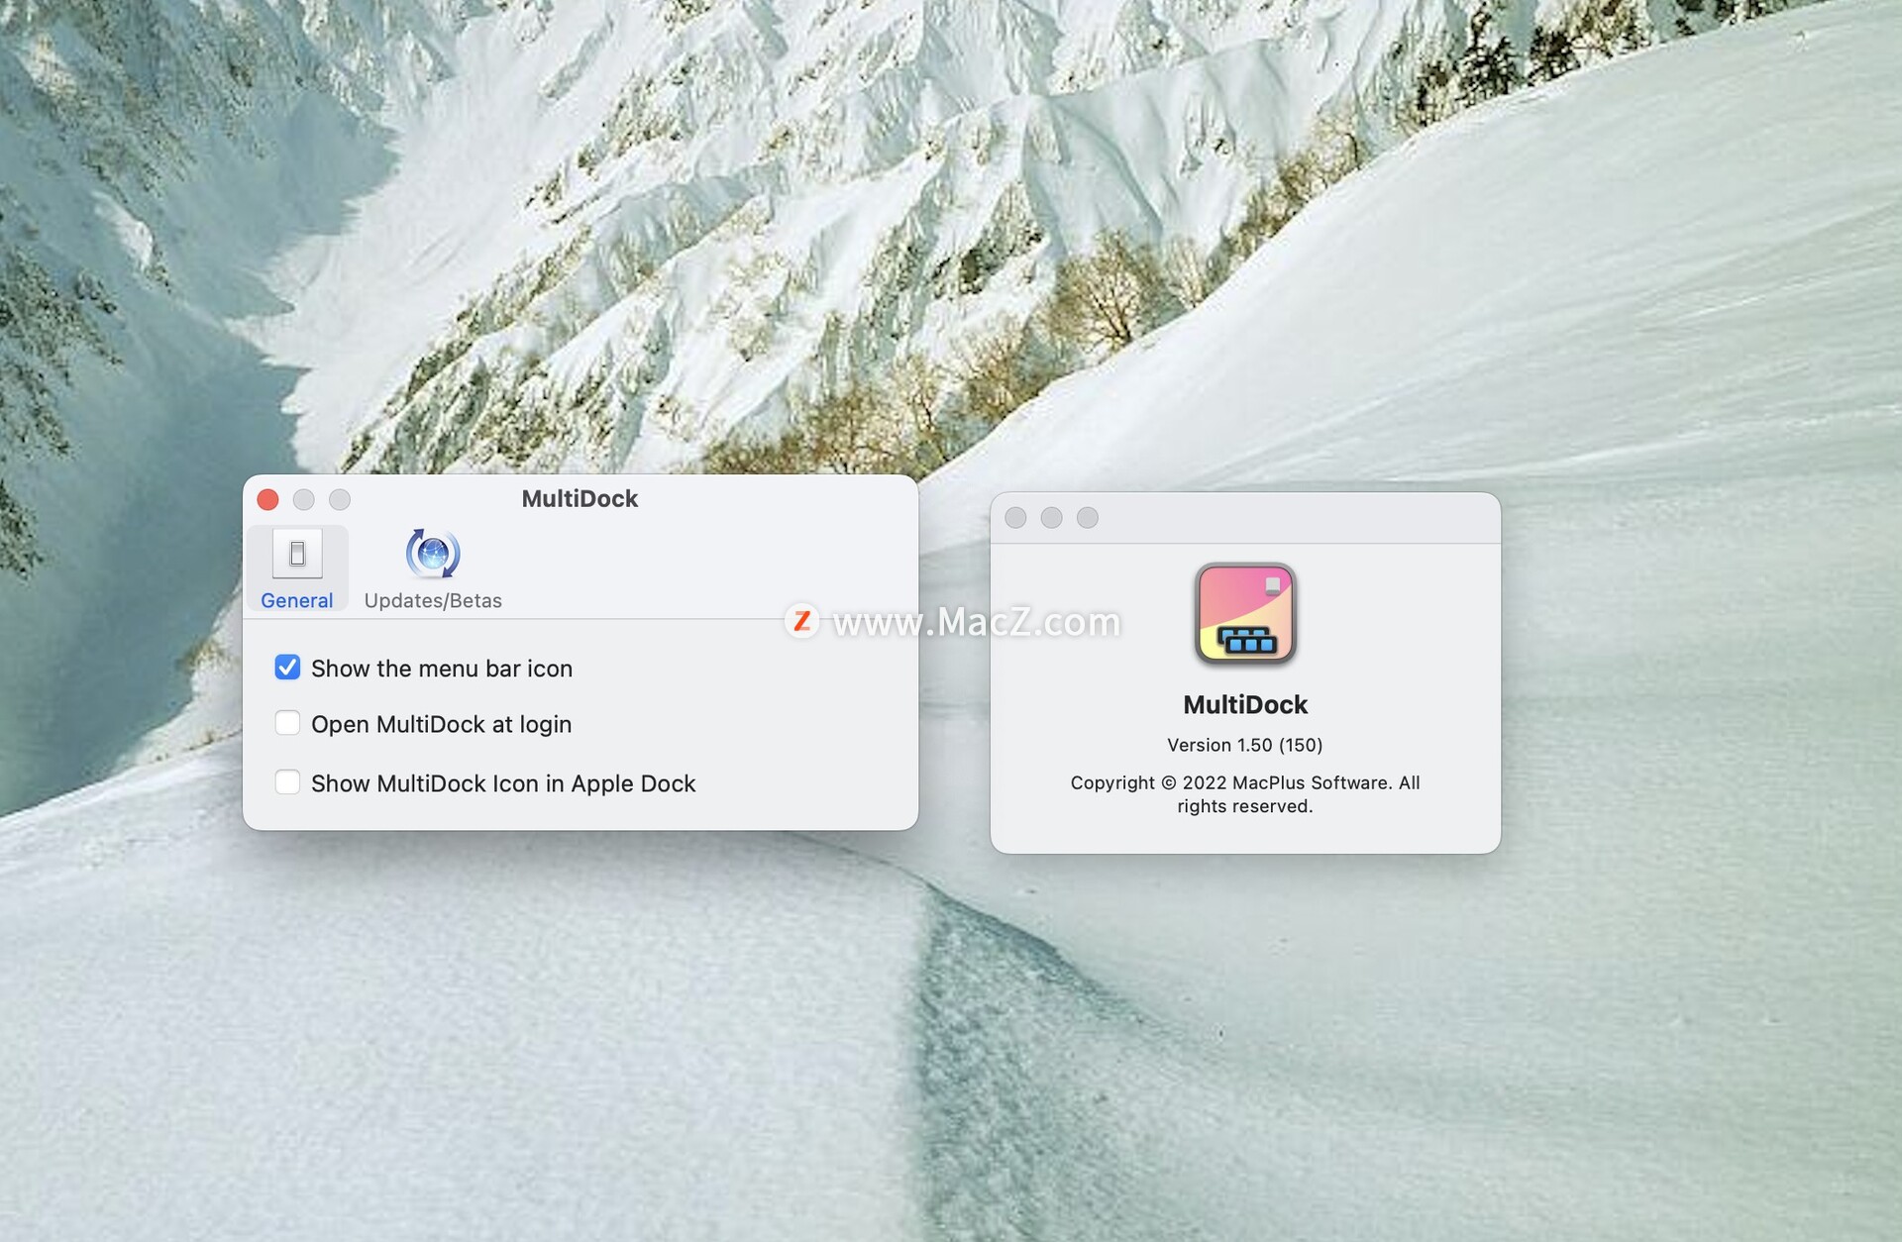The image size is (1902, 1242).
Task: Click the MultiDock window title
Action: tap(580, 498)
